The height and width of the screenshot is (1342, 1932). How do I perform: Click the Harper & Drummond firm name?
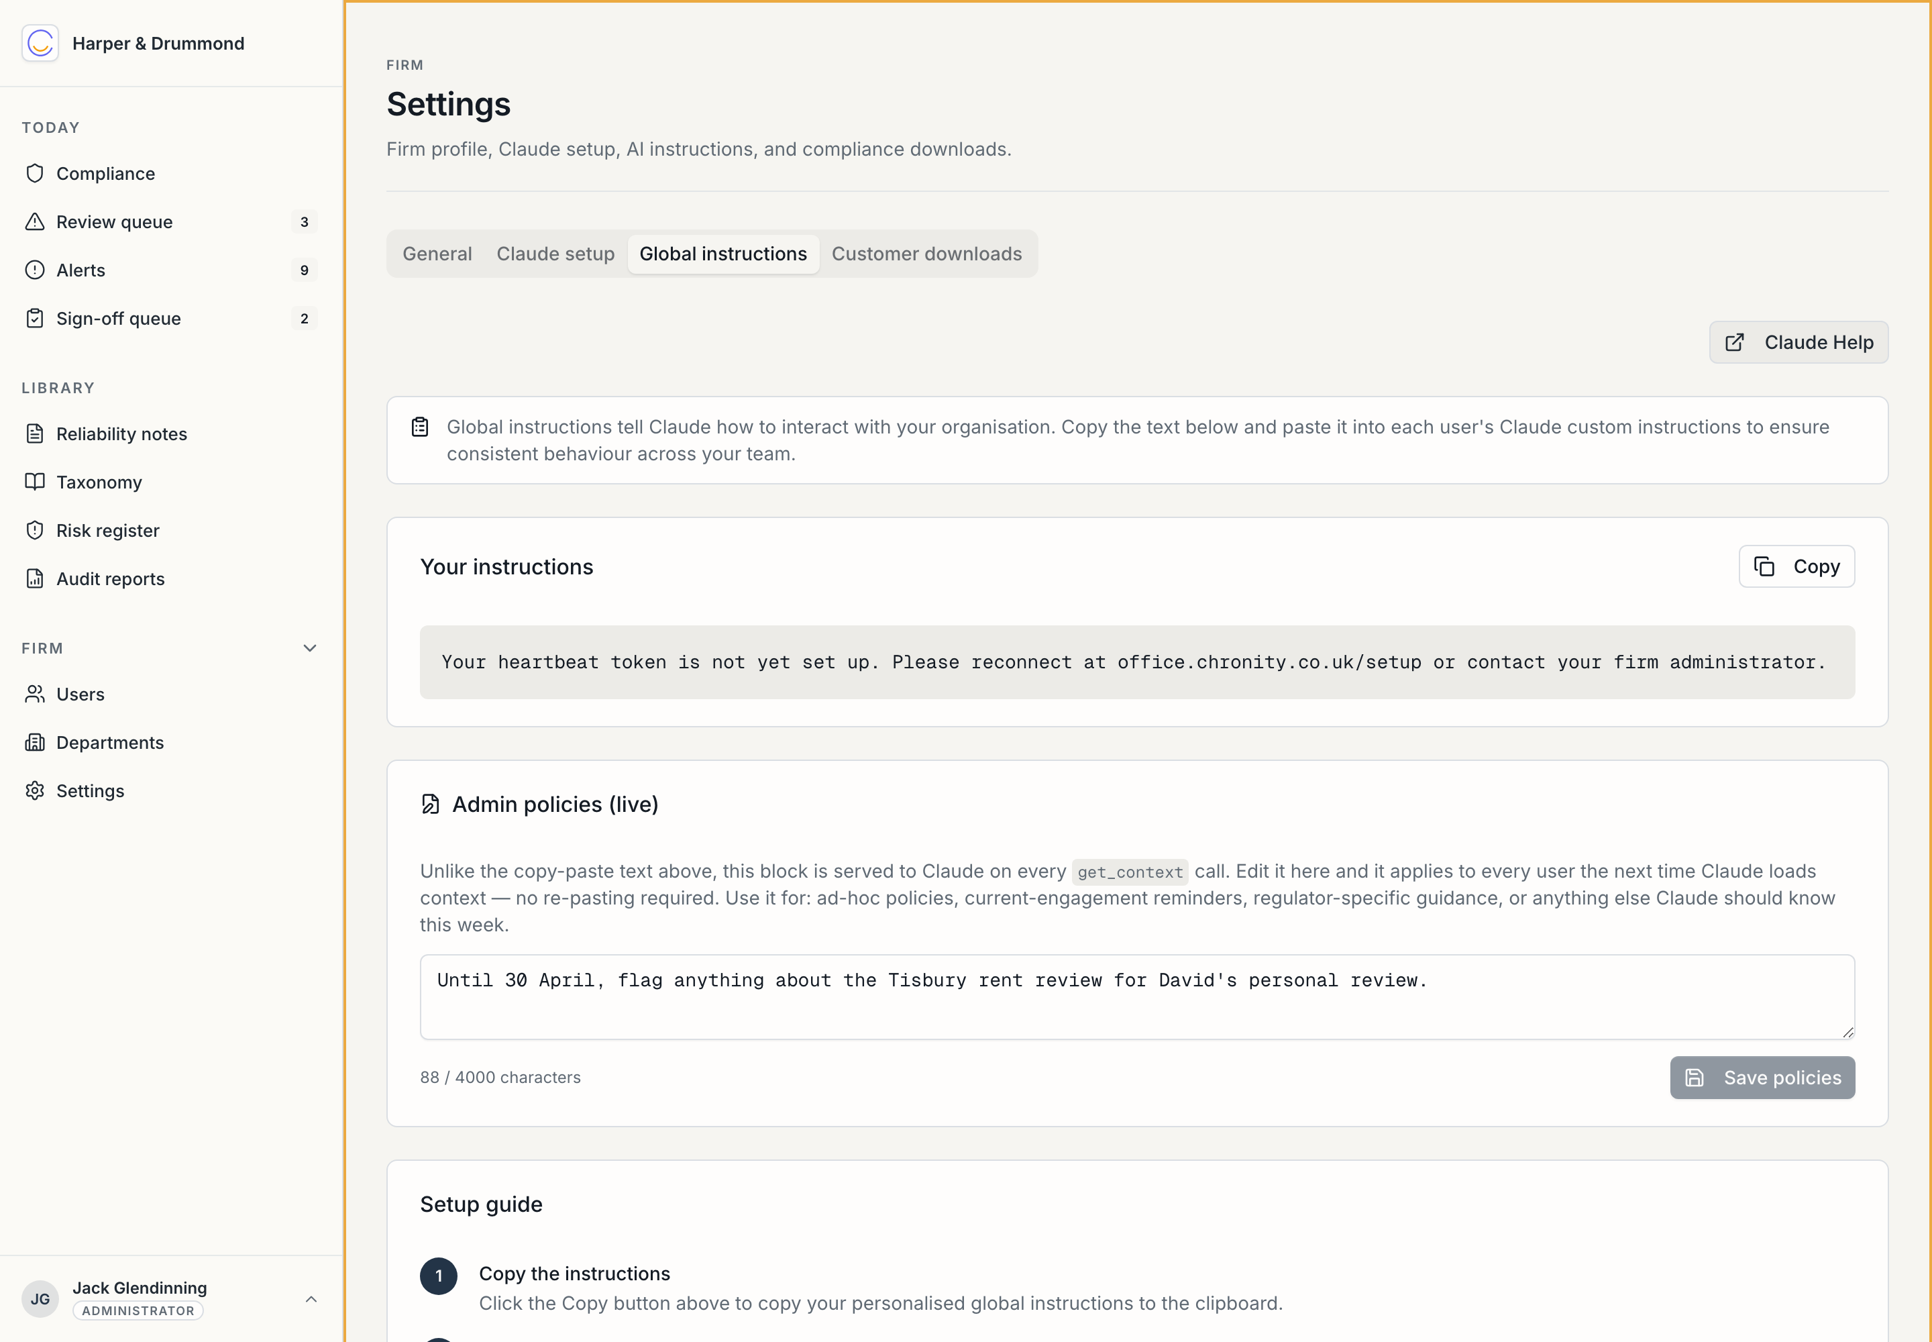pos(158,44)
